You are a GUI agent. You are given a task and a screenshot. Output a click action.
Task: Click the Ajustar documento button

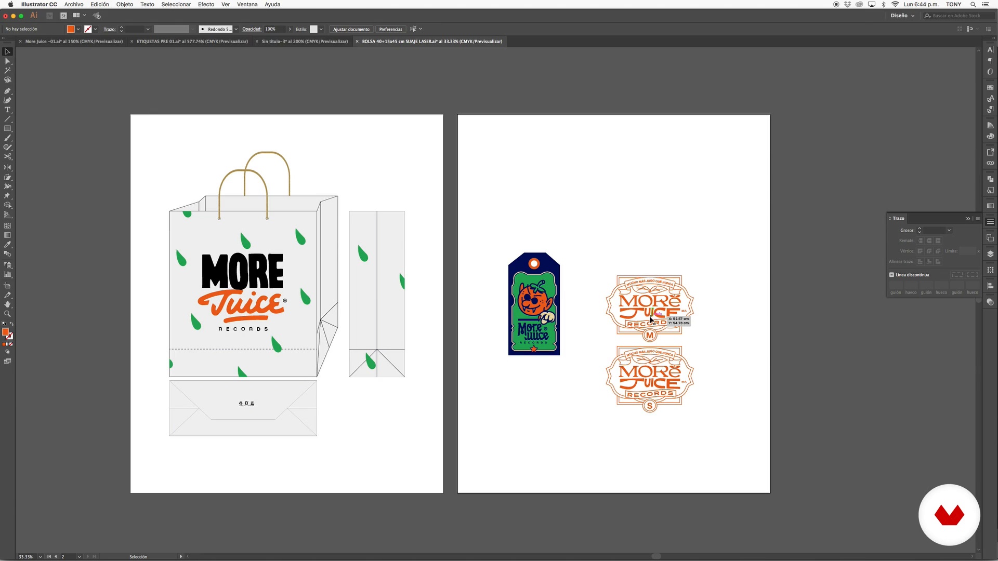[351, 29]
